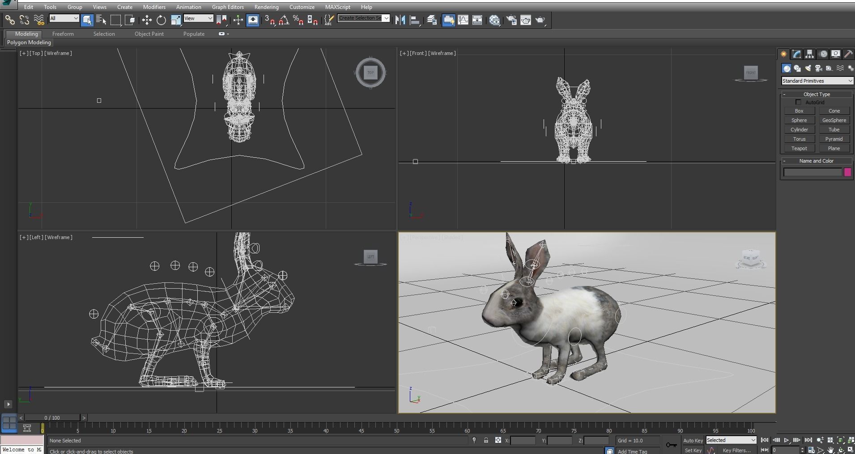Image resolution: width=855 pixels, height=454 pixels.
Task: Activate the Select and Scale tool
Action: pos(176,20)
